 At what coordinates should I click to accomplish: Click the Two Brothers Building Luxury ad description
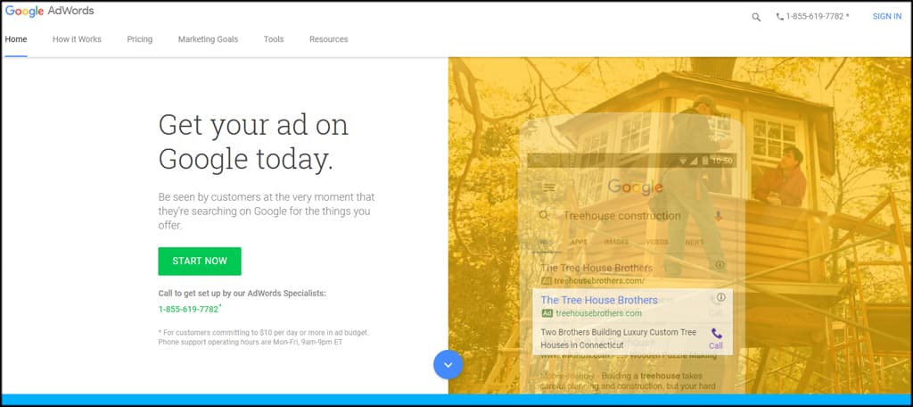[619, 338]
